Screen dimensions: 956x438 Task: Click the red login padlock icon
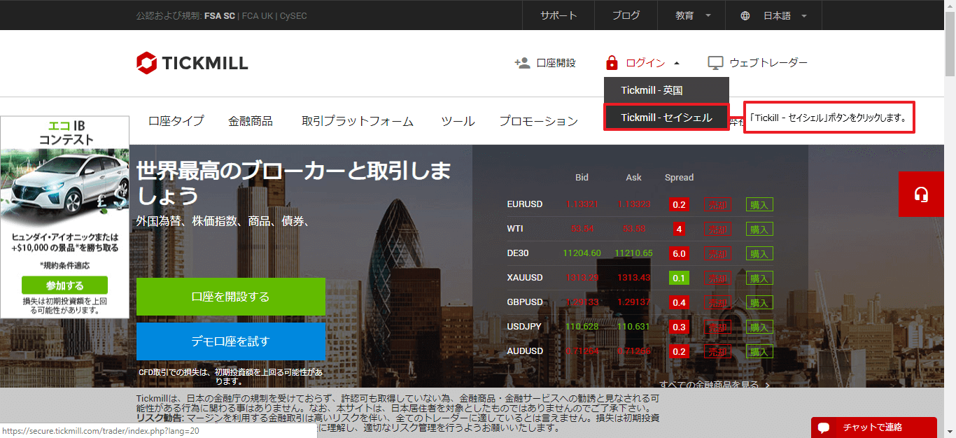click(612, 63)
